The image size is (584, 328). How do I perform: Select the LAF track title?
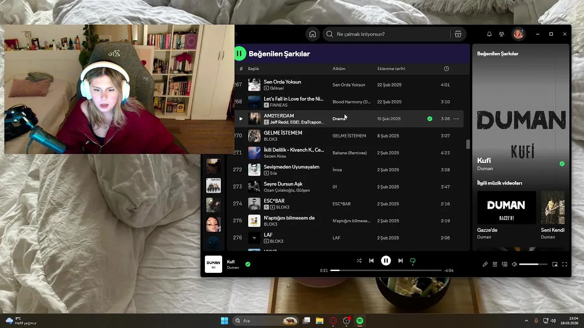pos(268,235)
